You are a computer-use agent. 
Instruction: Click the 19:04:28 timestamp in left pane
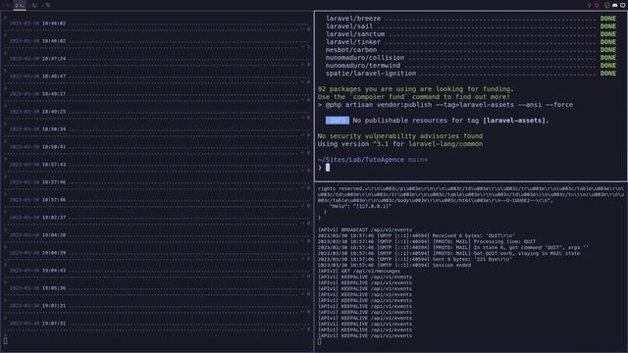54,235
